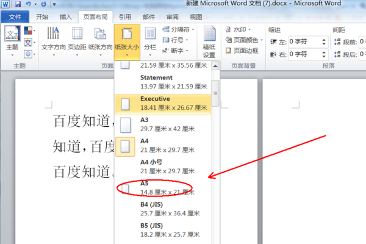Select A3 paper size
Viewport: 366px width, 244px height.
point(163,124)
